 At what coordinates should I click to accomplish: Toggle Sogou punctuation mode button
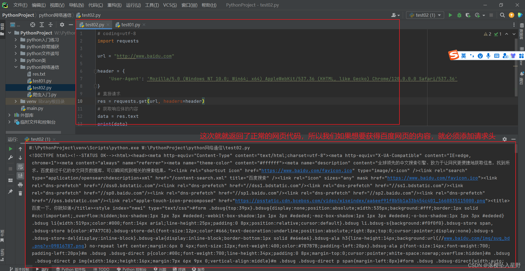(472, 56)
